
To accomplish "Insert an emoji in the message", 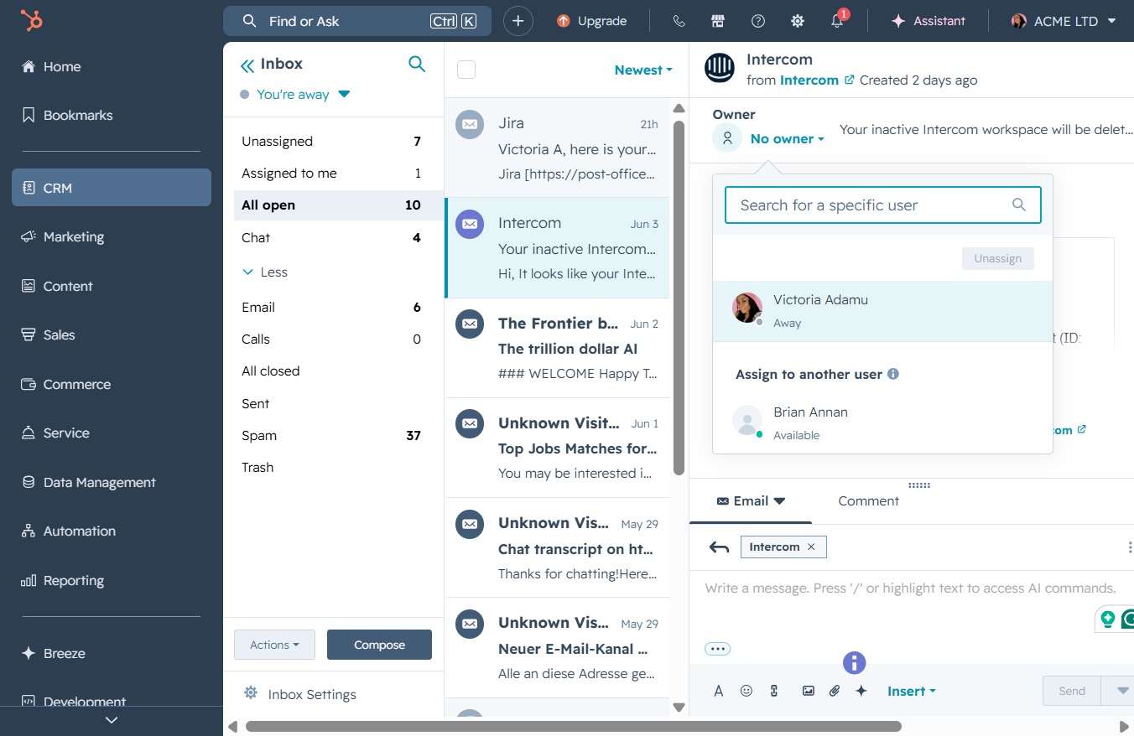I will coord(746,691).
